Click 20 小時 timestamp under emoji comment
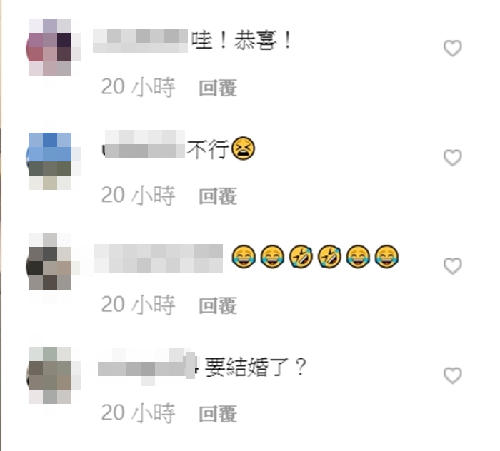 point(138,305)
